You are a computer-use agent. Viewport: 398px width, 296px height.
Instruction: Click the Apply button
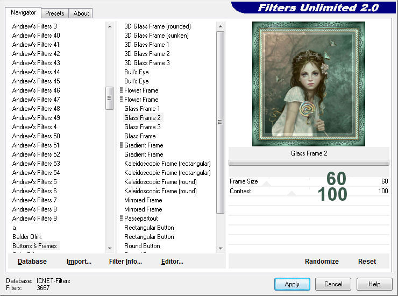(292, 284)
